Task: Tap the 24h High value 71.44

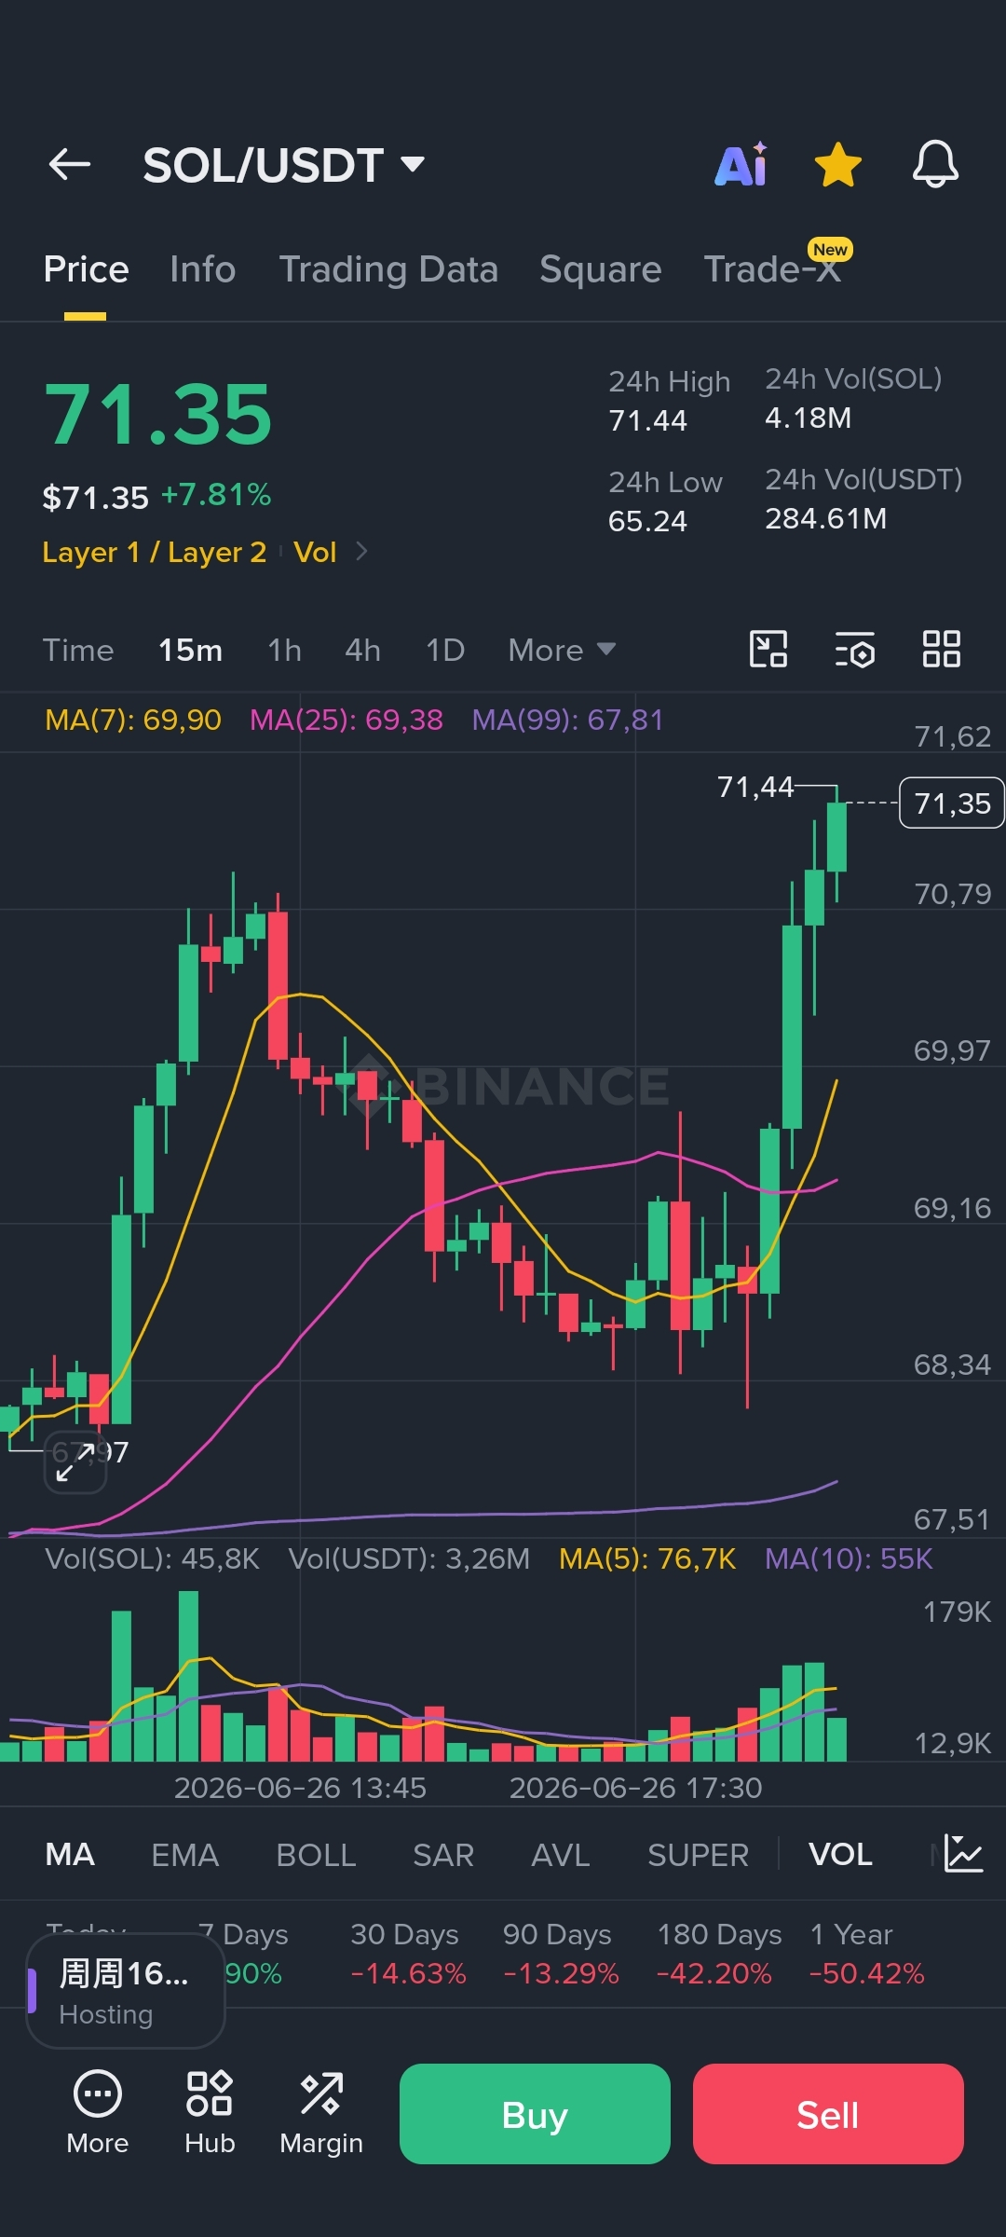Action: pyautogui.click(x=647, y=420)
